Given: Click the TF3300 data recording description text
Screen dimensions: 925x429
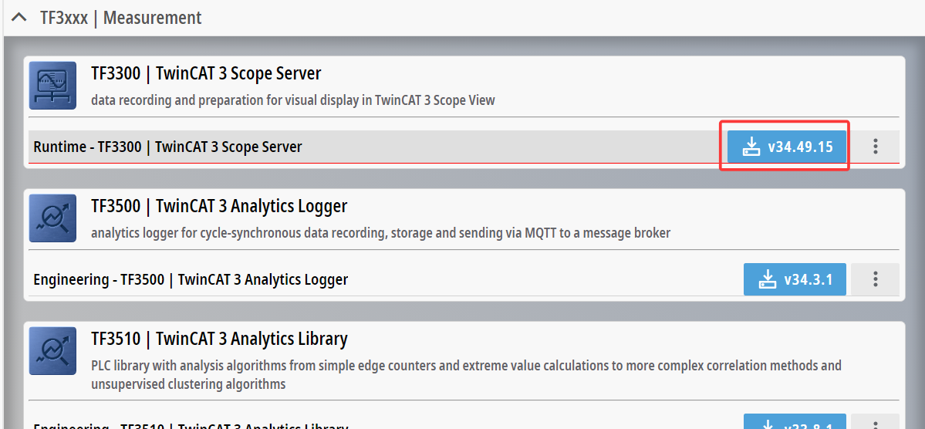Looking at the screenshot, I should [292, 100].
